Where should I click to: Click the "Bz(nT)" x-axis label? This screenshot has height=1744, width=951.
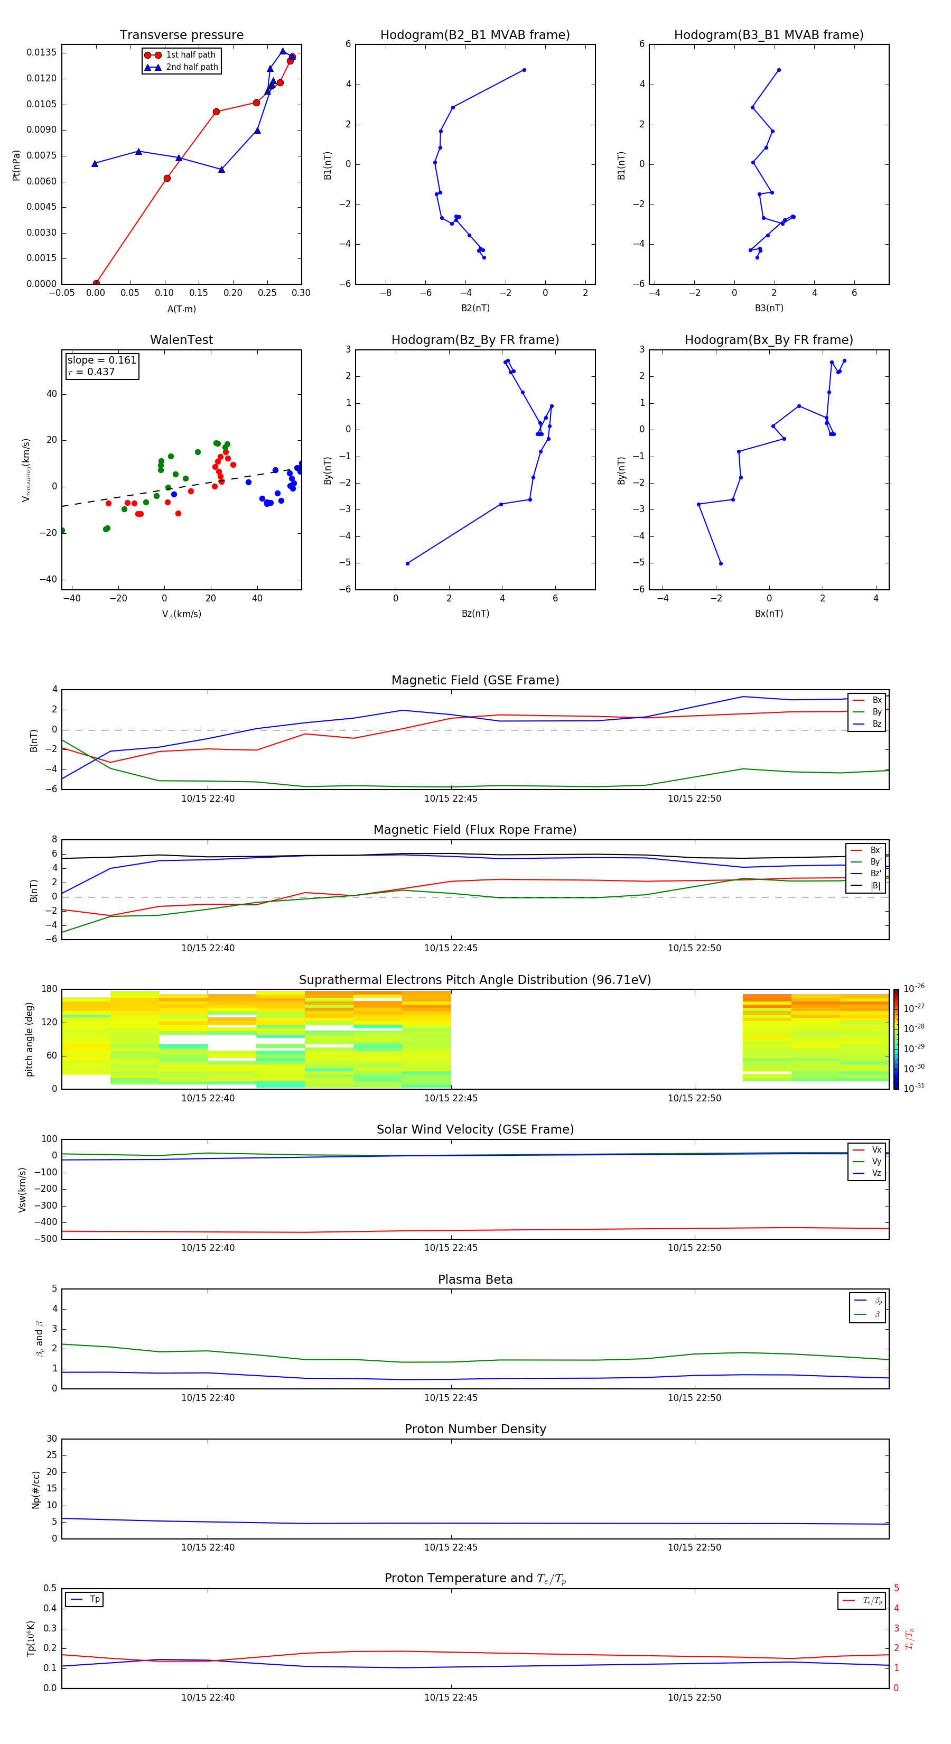pyautogui.click(x=475, y=614)
